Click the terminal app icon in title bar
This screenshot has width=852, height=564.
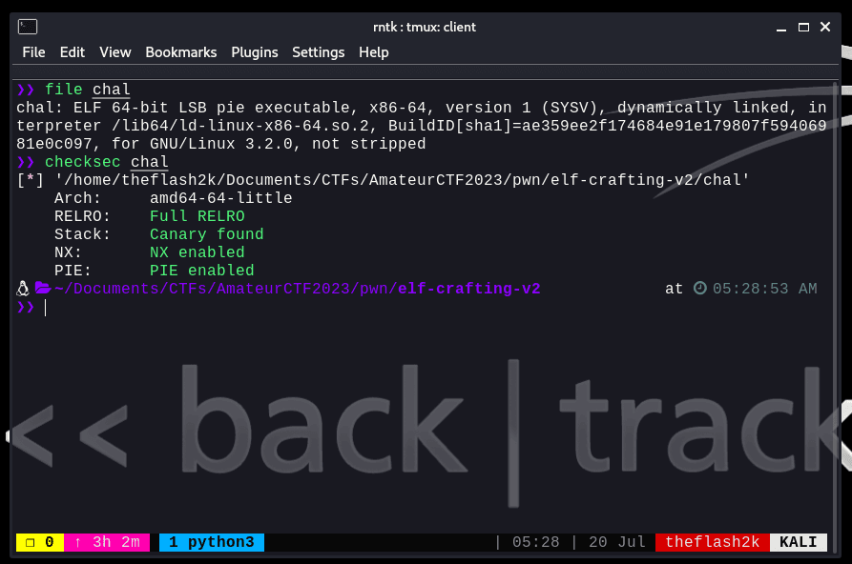(28, 27)
